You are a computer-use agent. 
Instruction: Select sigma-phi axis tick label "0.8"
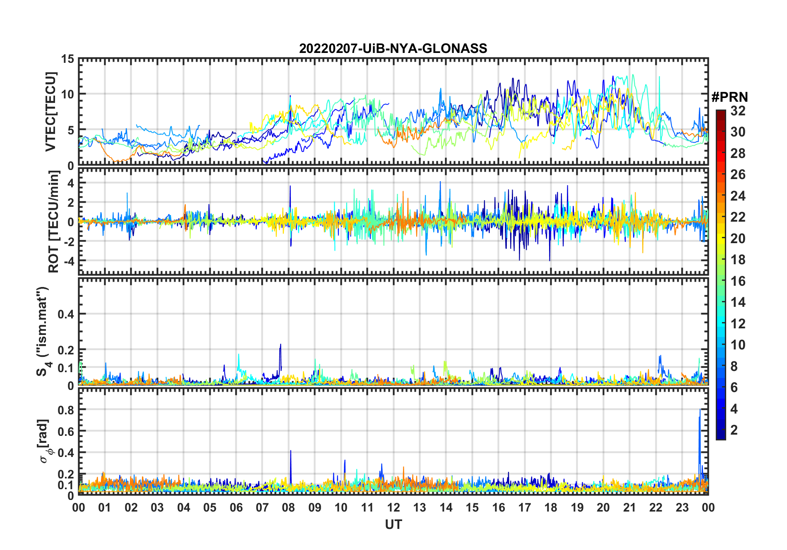[66, 410]
